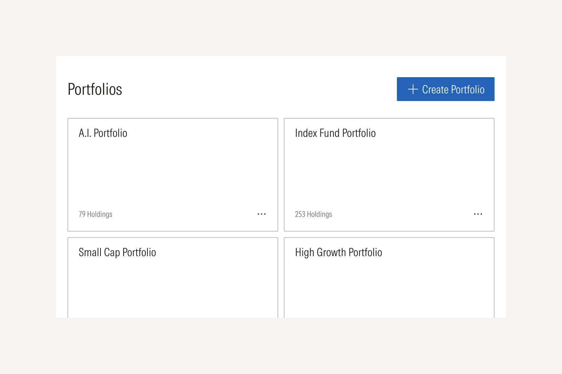Open the Index Fund Portfolio ellipsis menu

[x=478, y=214]
